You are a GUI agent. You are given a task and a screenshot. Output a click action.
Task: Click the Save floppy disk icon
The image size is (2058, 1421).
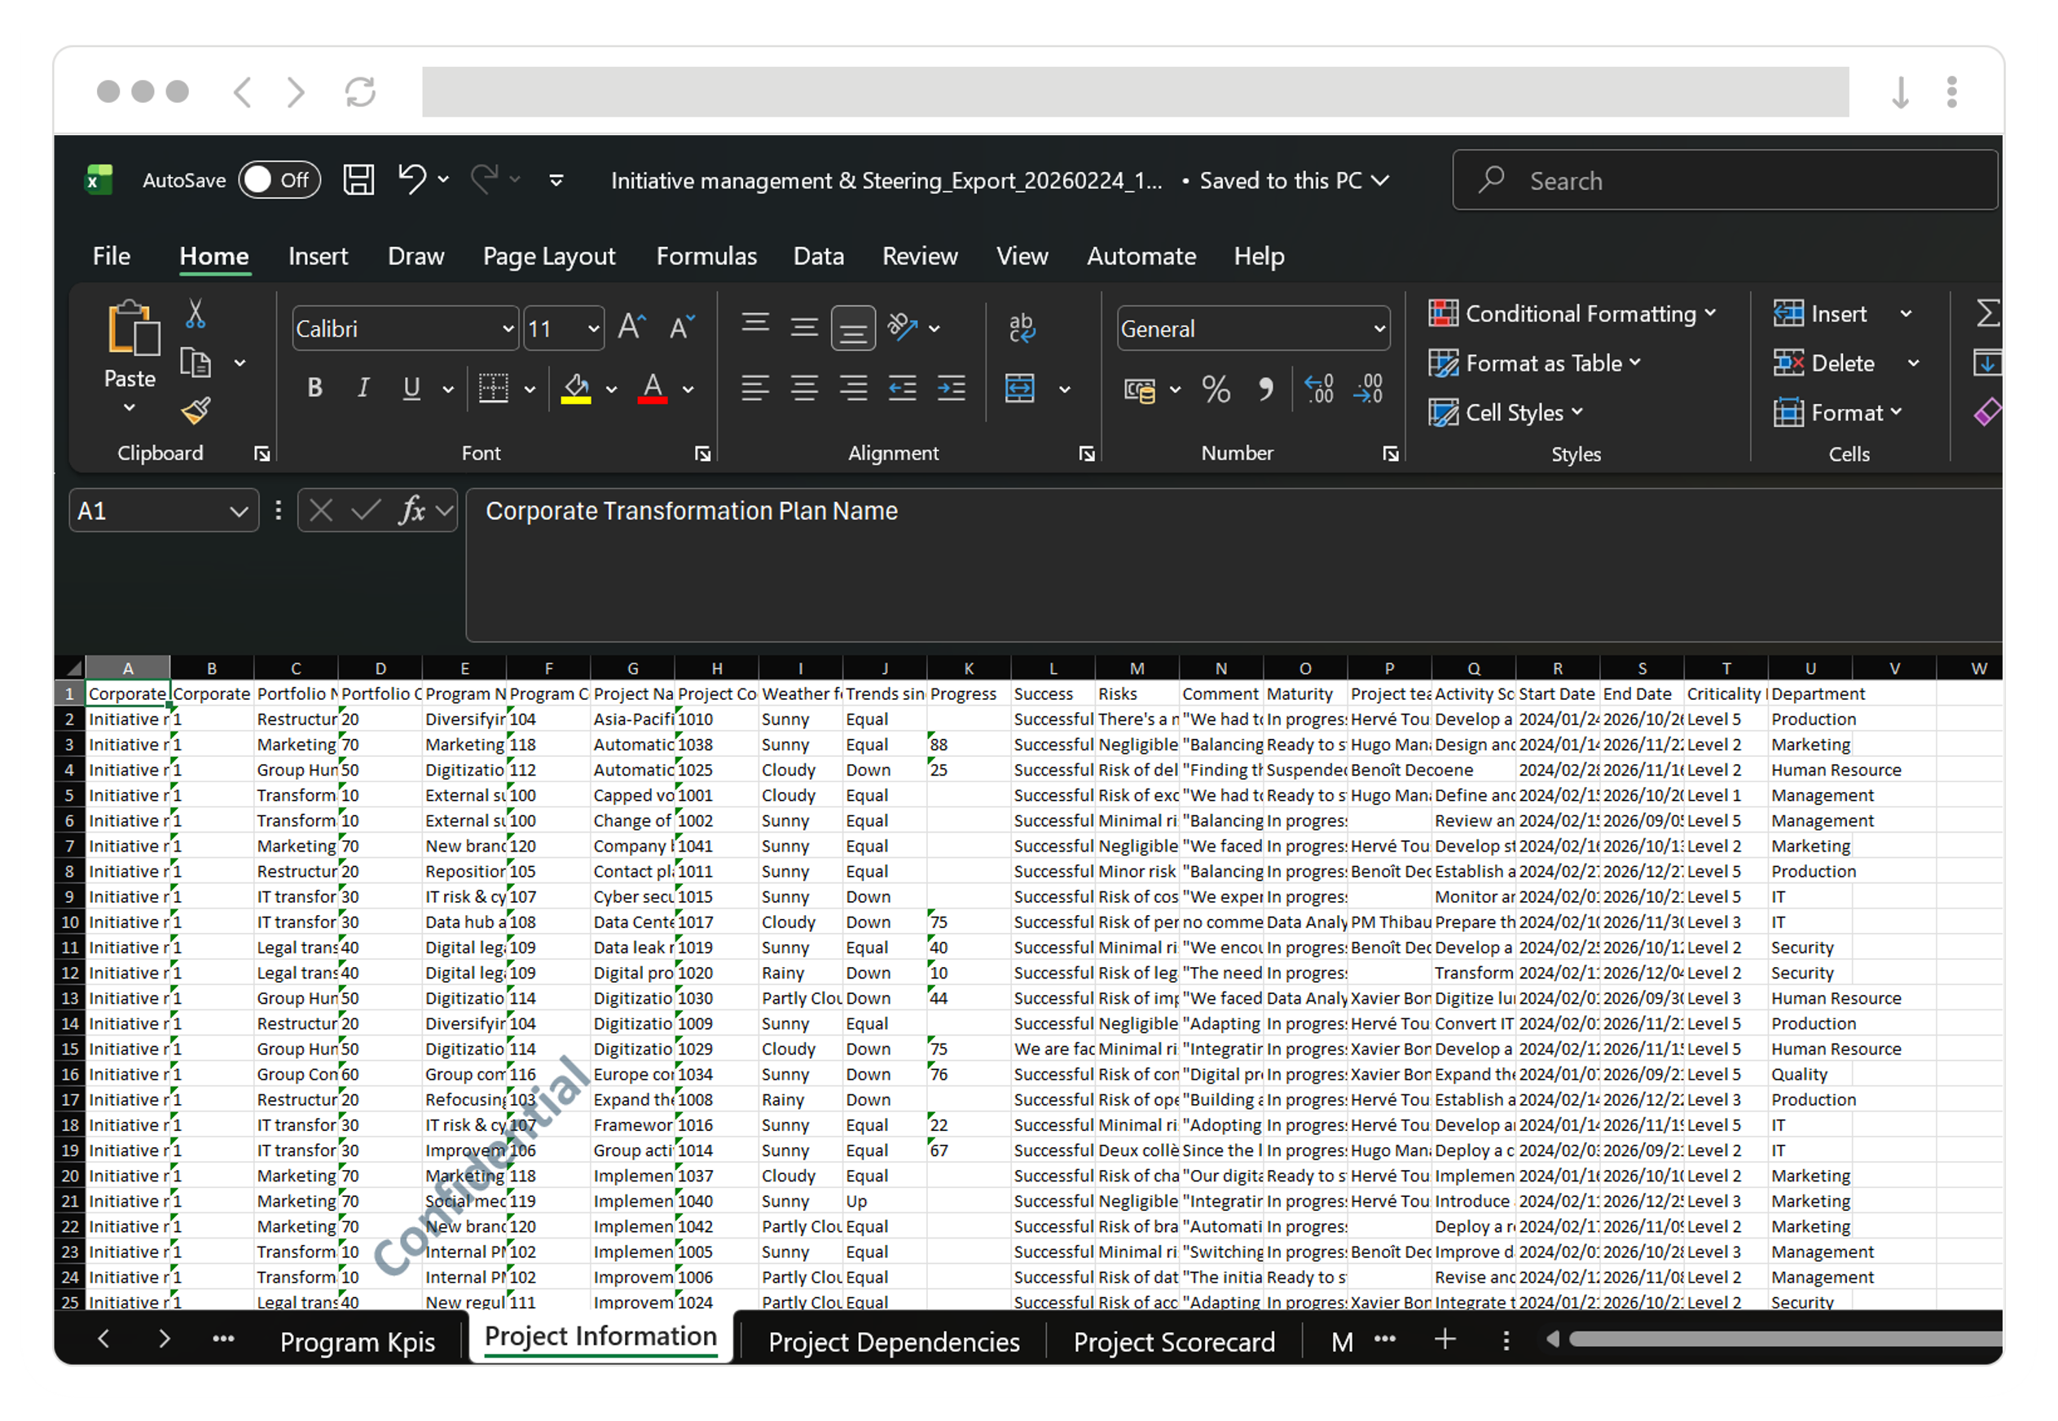click(x=358, y=180)
